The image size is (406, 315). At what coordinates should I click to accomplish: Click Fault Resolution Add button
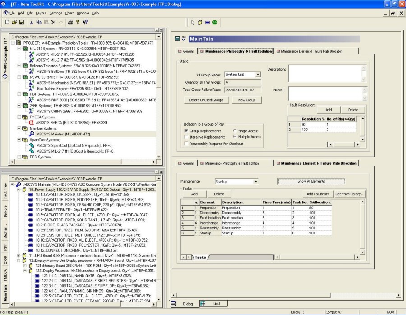[328, 110]
